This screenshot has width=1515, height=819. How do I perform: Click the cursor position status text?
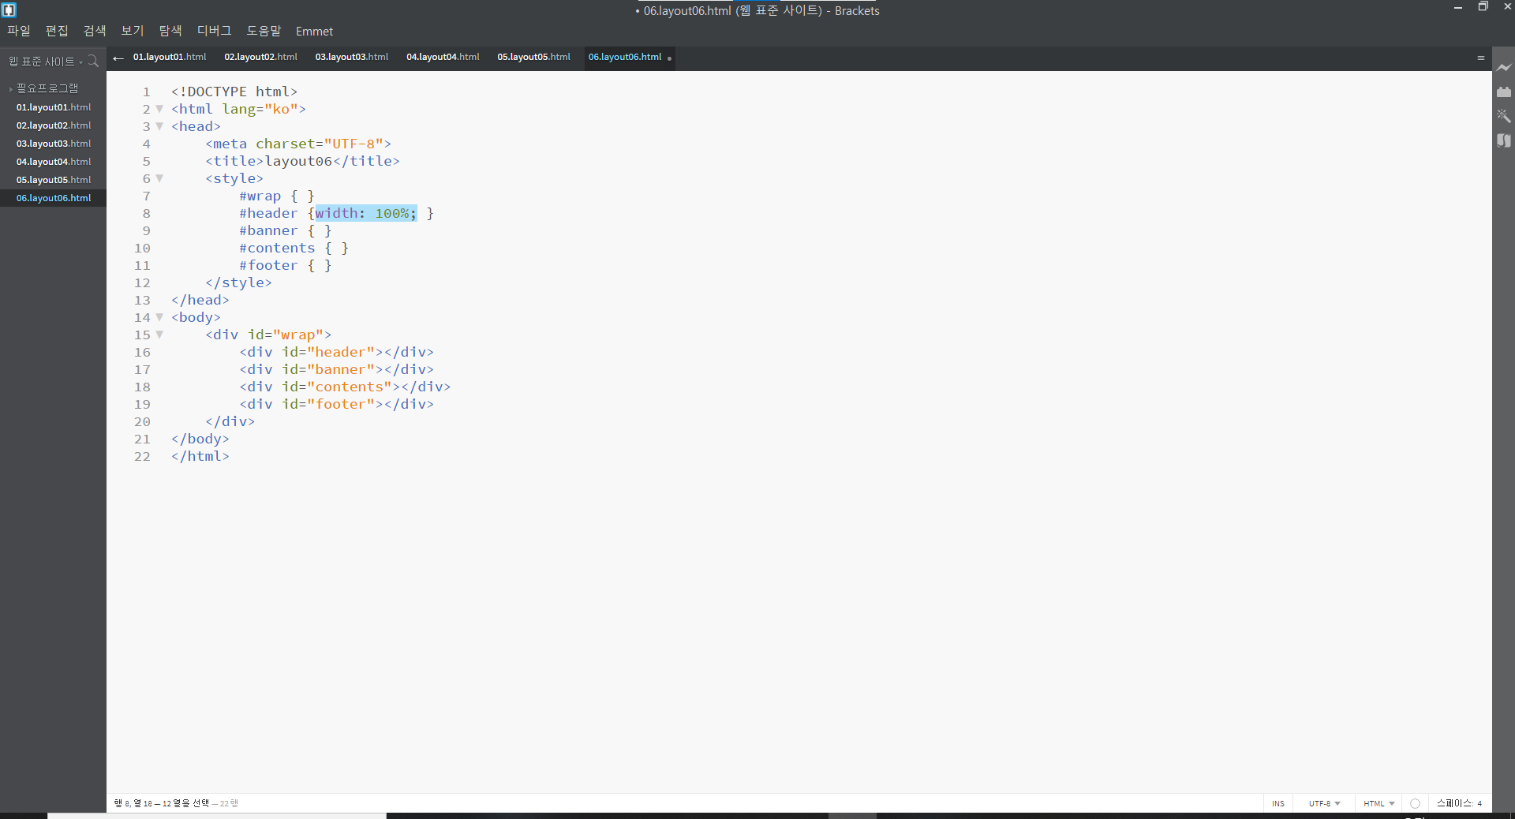click(x=163, y=803)
